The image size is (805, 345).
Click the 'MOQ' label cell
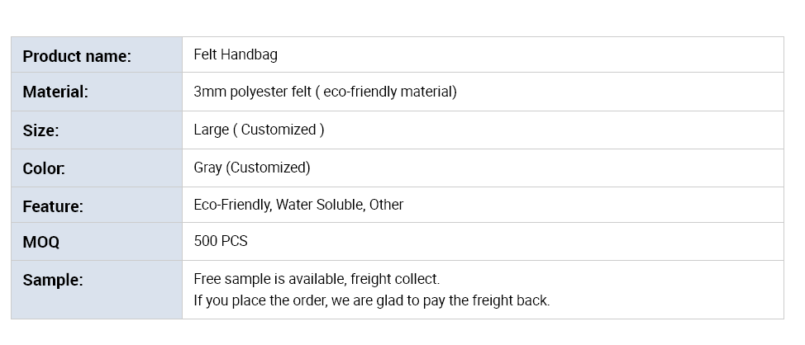pos(97,242)
